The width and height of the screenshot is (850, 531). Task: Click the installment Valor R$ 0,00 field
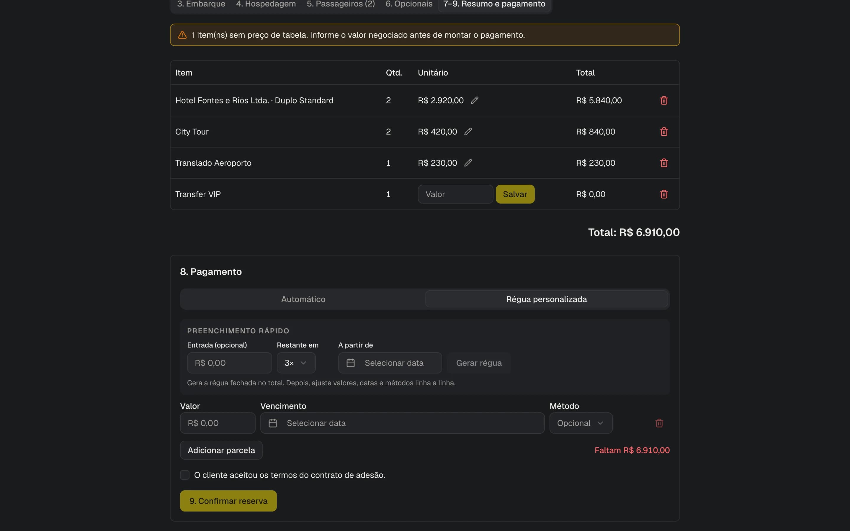(218, 423)
